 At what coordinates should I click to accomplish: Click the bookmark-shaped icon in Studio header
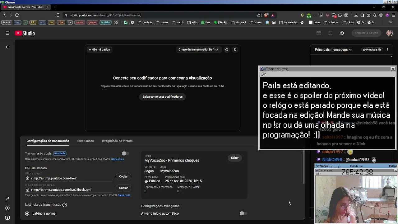[330, 33]
